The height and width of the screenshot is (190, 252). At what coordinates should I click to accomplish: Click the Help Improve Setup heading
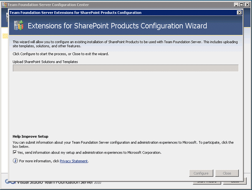point(30,136)
